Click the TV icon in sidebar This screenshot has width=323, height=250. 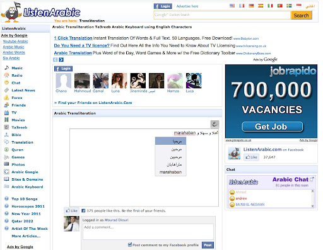pos(7,112)
